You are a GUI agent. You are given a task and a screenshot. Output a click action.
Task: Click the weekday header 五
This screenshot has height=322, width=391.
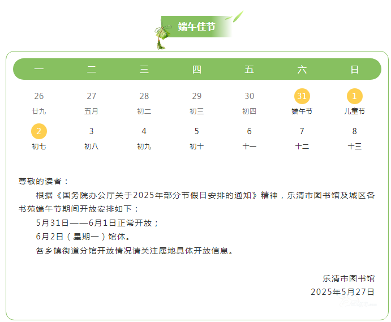[250, 69]
